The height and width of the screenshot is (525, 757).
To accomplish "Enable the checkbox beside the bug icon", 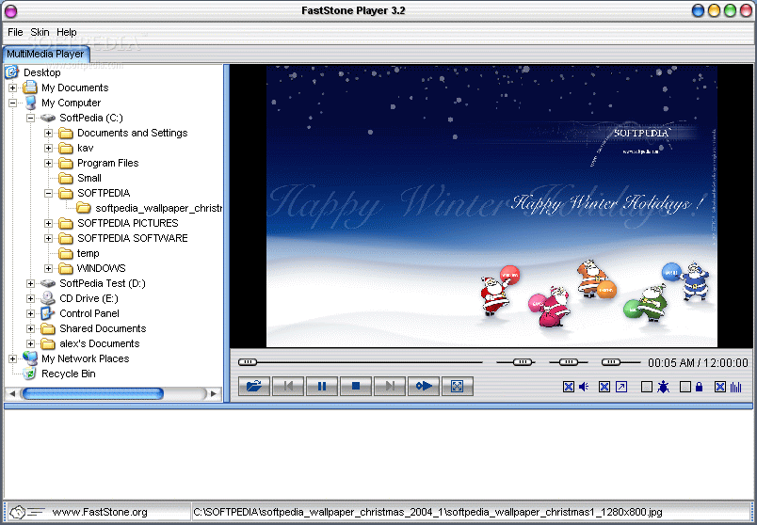I will point(647,387).
